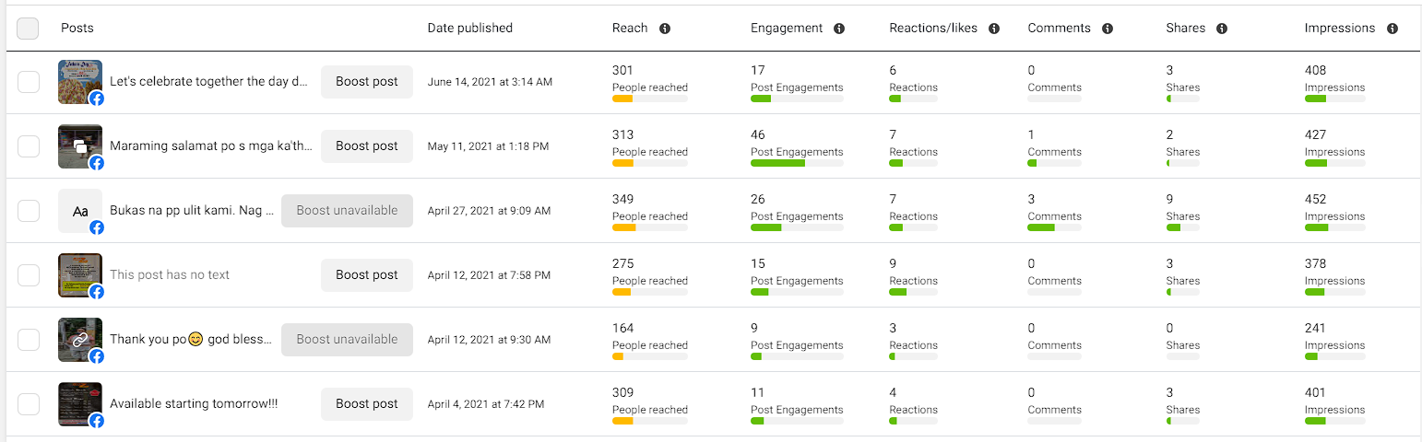Click the Date published column header
Viewport: 1422px width, 442px height.
(469, 29)
